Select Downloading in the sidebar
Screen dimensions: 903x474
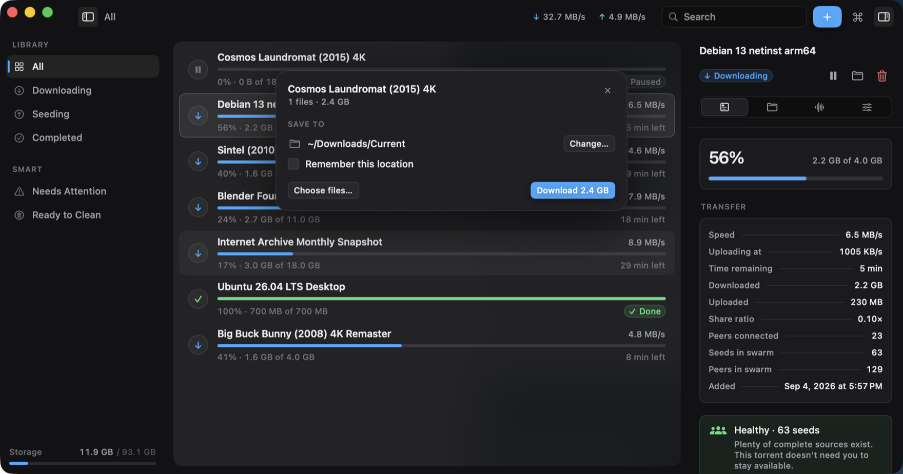83,90
